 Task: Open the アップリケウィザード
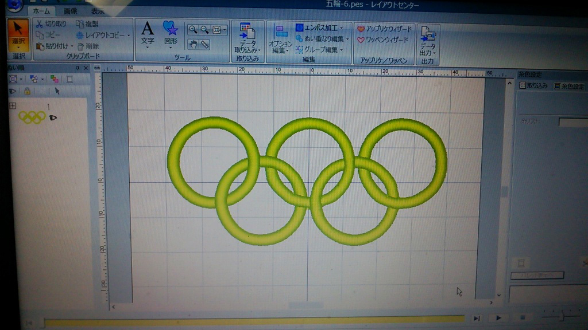[384, 29]
